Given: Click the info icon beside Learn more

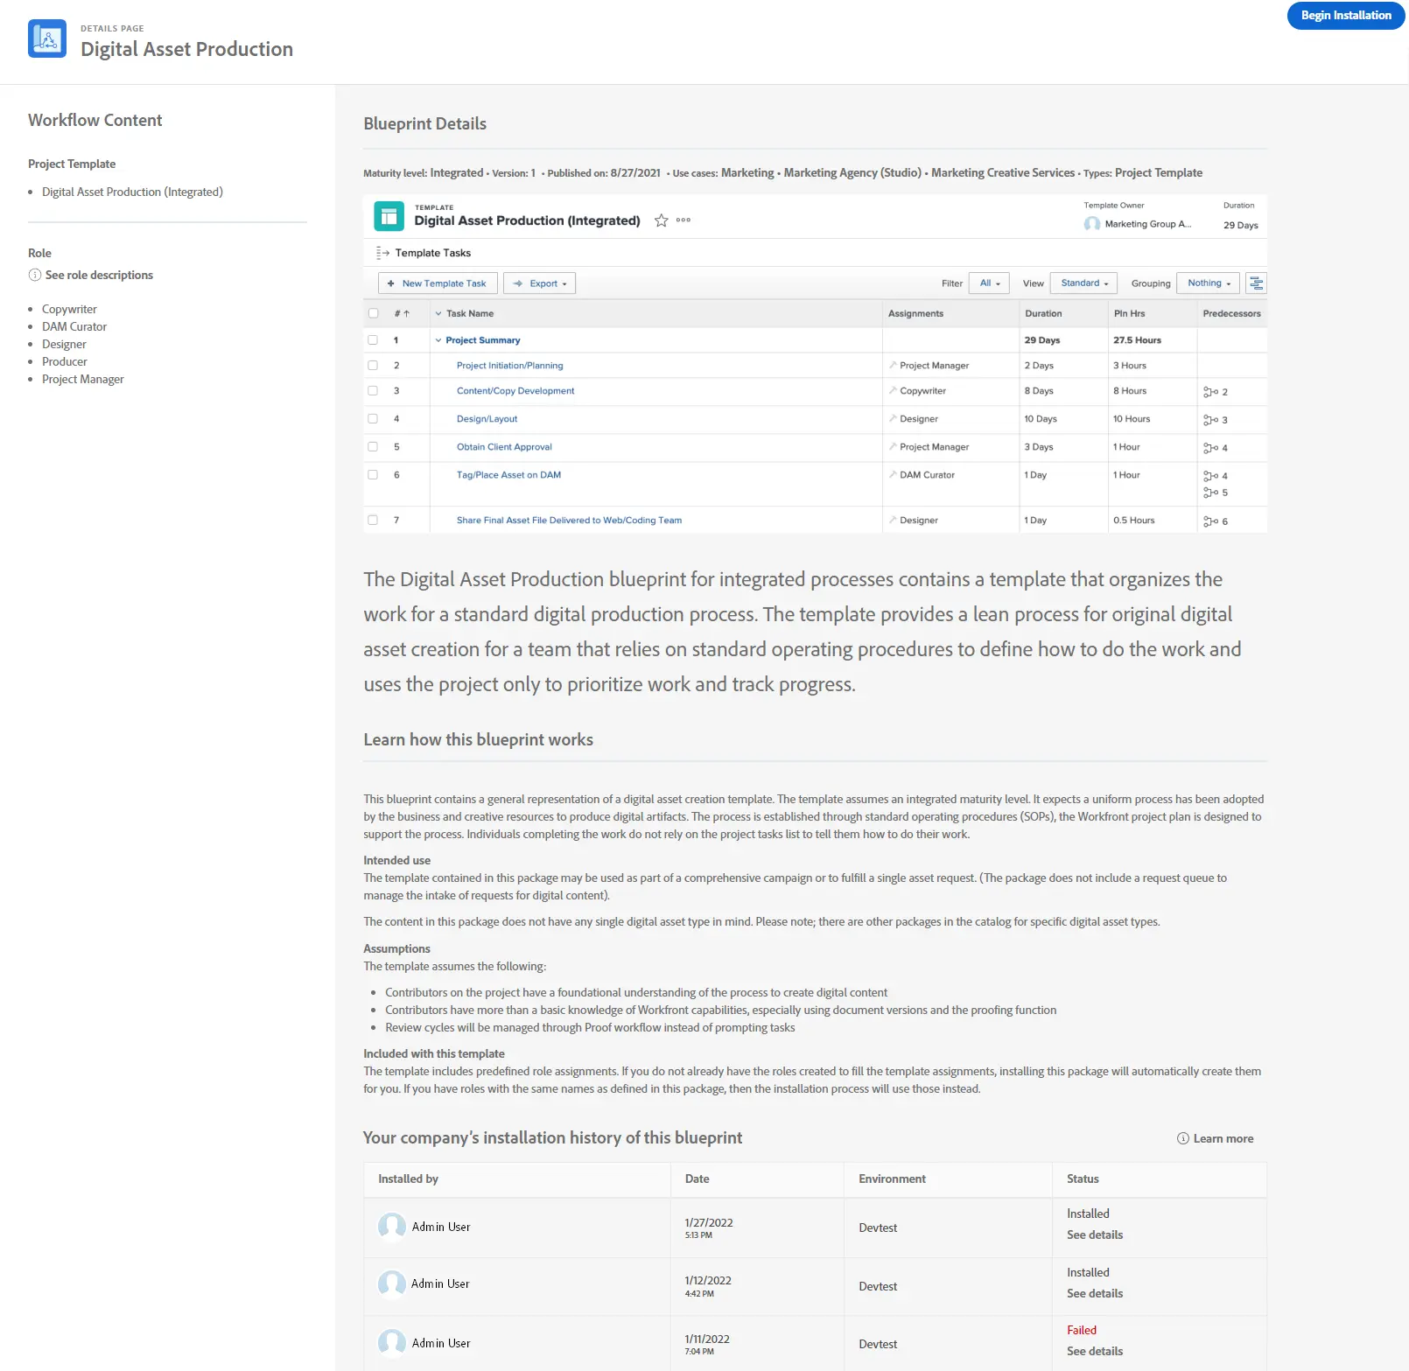Looking at the screenshot, I should pos(1183,1138).
